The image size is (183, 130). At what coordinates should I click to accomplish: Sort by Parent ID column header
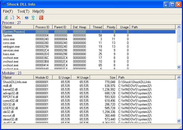pyautogui.click(x=62, y=27)
